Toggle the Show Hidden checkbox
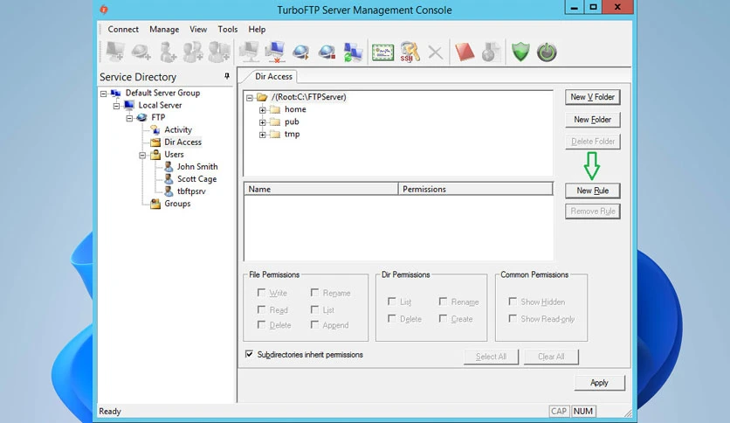Image resolution: width=730 pixels, height=423 pixels. pos(513,302)
